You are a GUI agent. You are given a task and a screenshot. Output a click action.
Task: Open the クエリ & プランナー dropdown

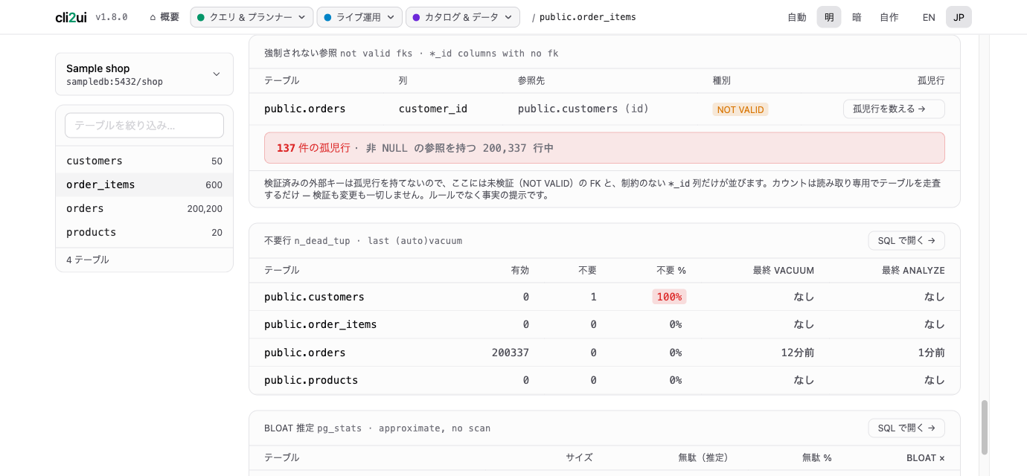[252, 17]
